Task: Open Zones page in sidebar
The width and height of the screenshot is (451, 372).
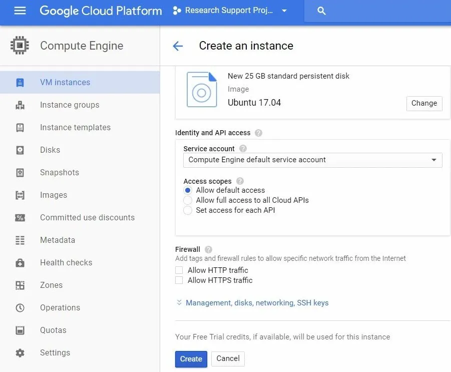Action: [x=80, y=285]
